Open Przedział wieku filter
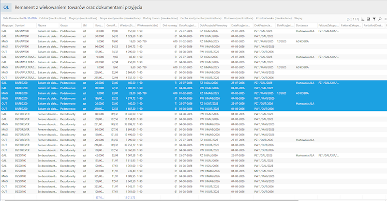 274,18
